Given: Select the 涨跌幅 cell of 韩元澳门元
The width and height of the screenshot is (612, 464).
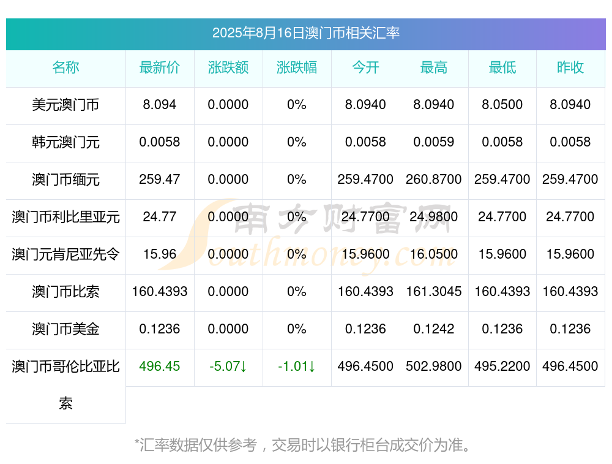Looking at the screenshot, I should pos(297,142).
